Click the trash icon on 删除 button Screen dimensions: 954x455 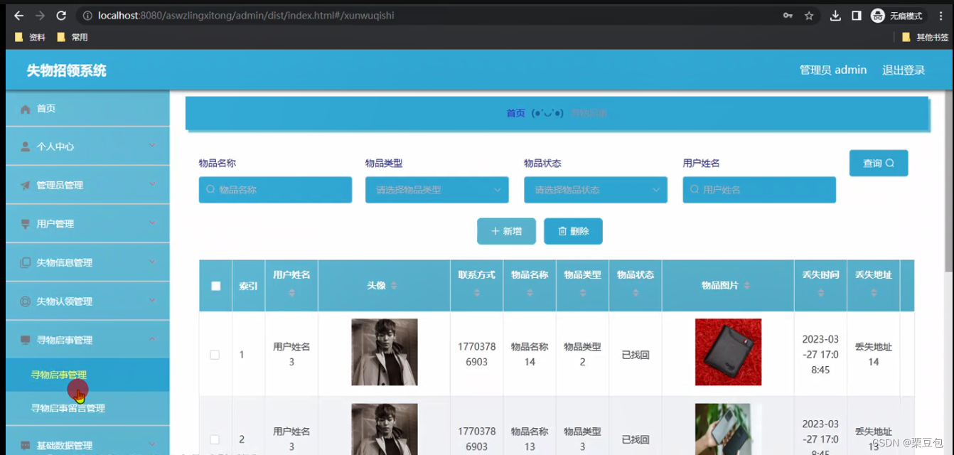562,230
